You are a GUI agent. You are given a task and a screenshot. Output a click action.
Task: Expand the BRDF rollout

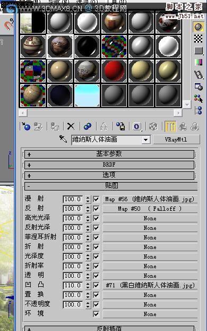[109, 164]
